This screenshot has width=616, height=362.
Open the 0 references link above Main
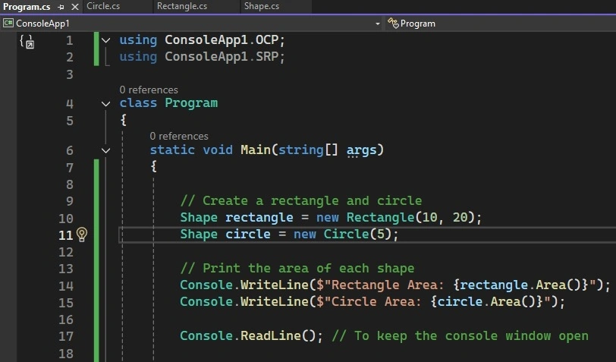[x=179, y=137]
